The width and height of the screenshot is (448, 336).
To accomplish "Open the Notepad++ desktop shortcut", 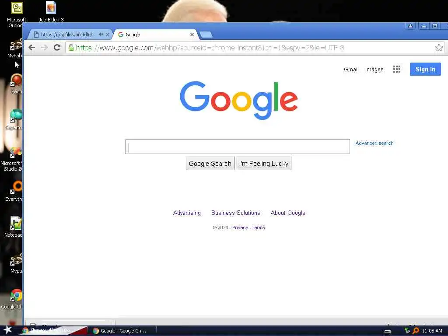I will point(14,227).
